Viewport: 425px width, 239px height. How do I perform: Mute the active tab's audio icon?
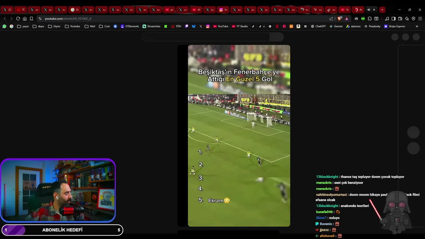tap(369, 10)
